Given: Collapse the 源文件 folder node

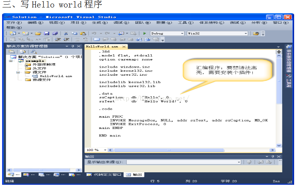Looking at the screenshot, I should (18, 72).
